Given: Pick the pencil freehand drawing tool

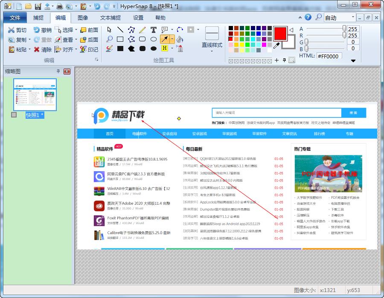Looking at the screenshot, I should 143,30.
